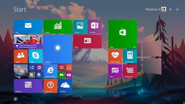Viewport: 185px width, 104px height.
Task: Open the Mail tile
Action: [28, 27]
